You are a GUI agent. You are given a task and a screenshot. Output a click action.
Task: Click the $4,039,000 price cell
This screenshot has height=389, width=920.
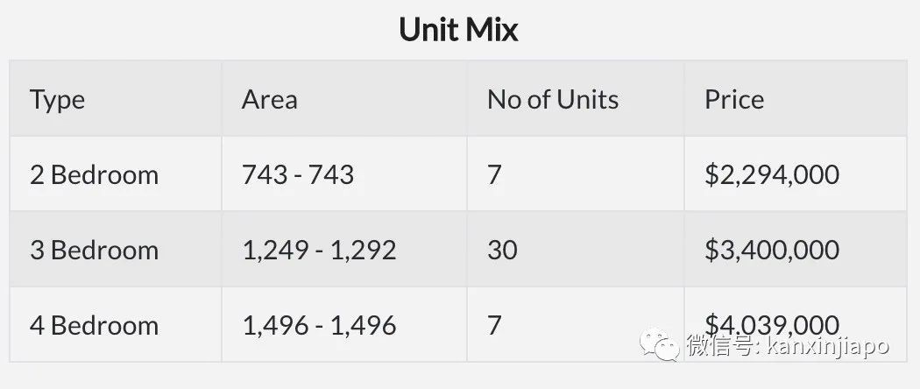pos(772,322)
